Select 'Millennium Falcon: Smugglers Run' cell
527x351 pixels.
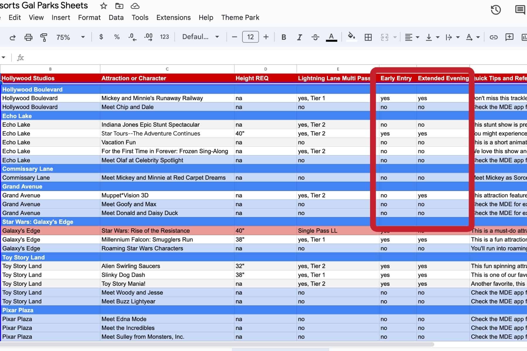click(x=167, y=239)
